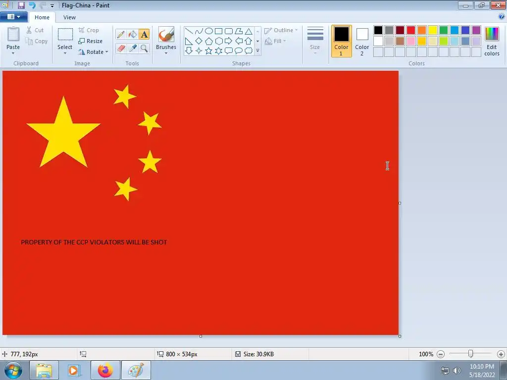
Task: Expand the Paste dropdown arrow
Action: tap(13, 53)
